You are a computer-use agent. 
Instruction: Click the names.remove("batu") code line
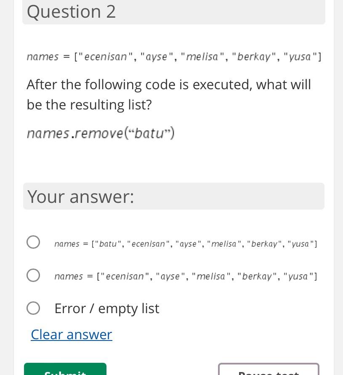click(x=101, y=133)
